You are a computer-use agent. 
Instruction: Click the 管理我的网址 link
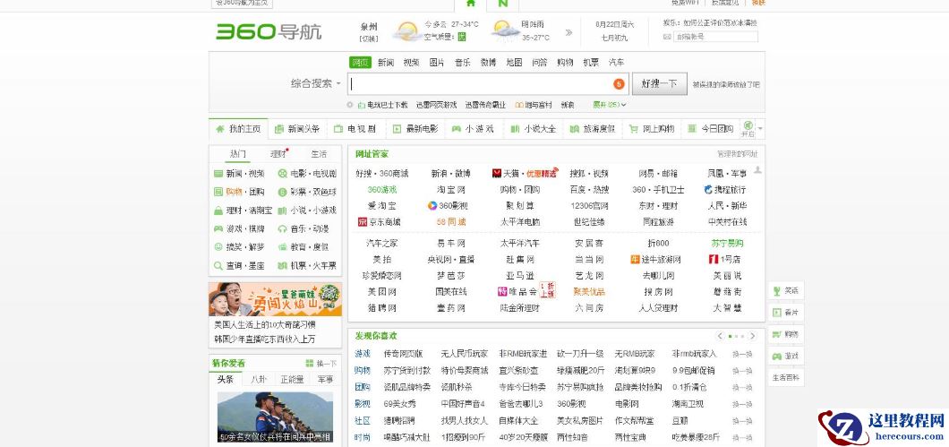pyautogui.click(x=737, y=154)
